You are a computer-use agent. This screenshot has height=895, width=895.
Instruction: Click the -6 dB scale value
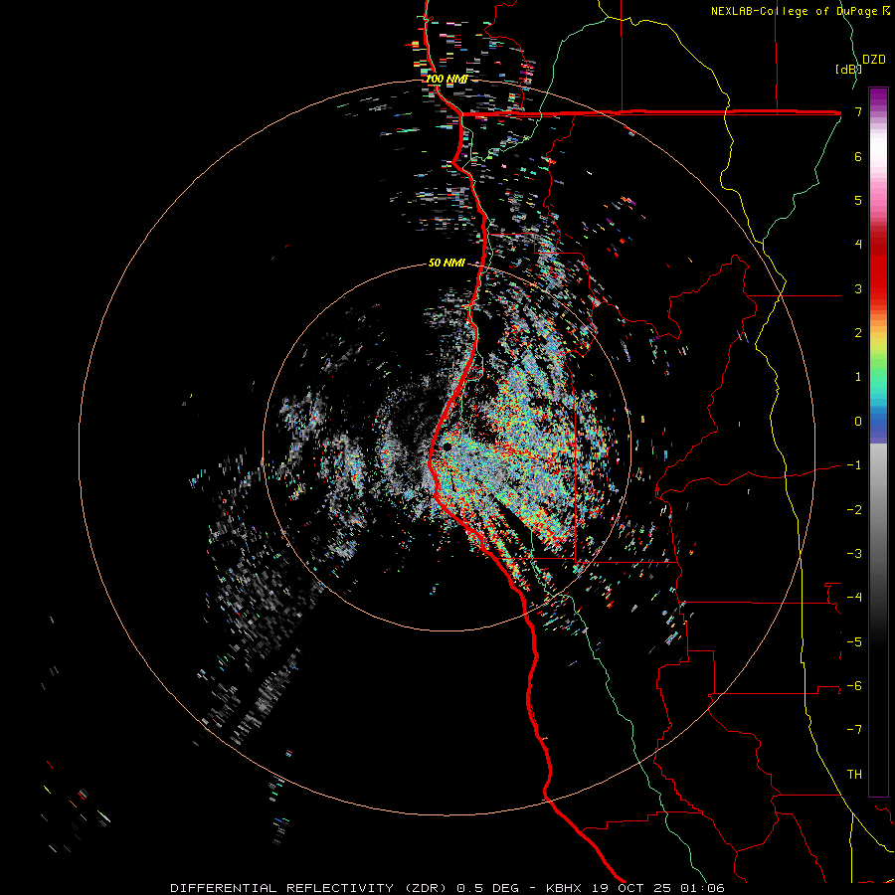pos(854,686)
